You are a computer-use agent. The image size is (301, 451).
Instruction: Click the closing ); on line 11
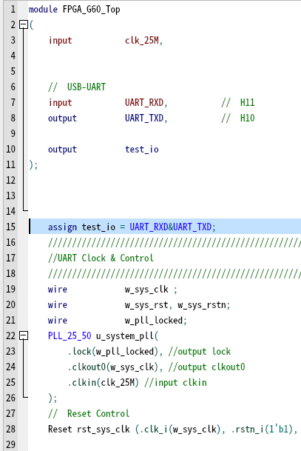[x=33, y=165]
